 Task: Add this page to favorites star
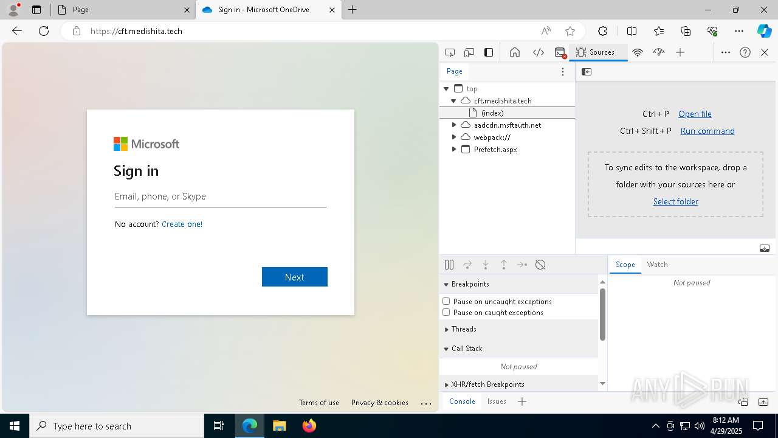tap(570, 31)
